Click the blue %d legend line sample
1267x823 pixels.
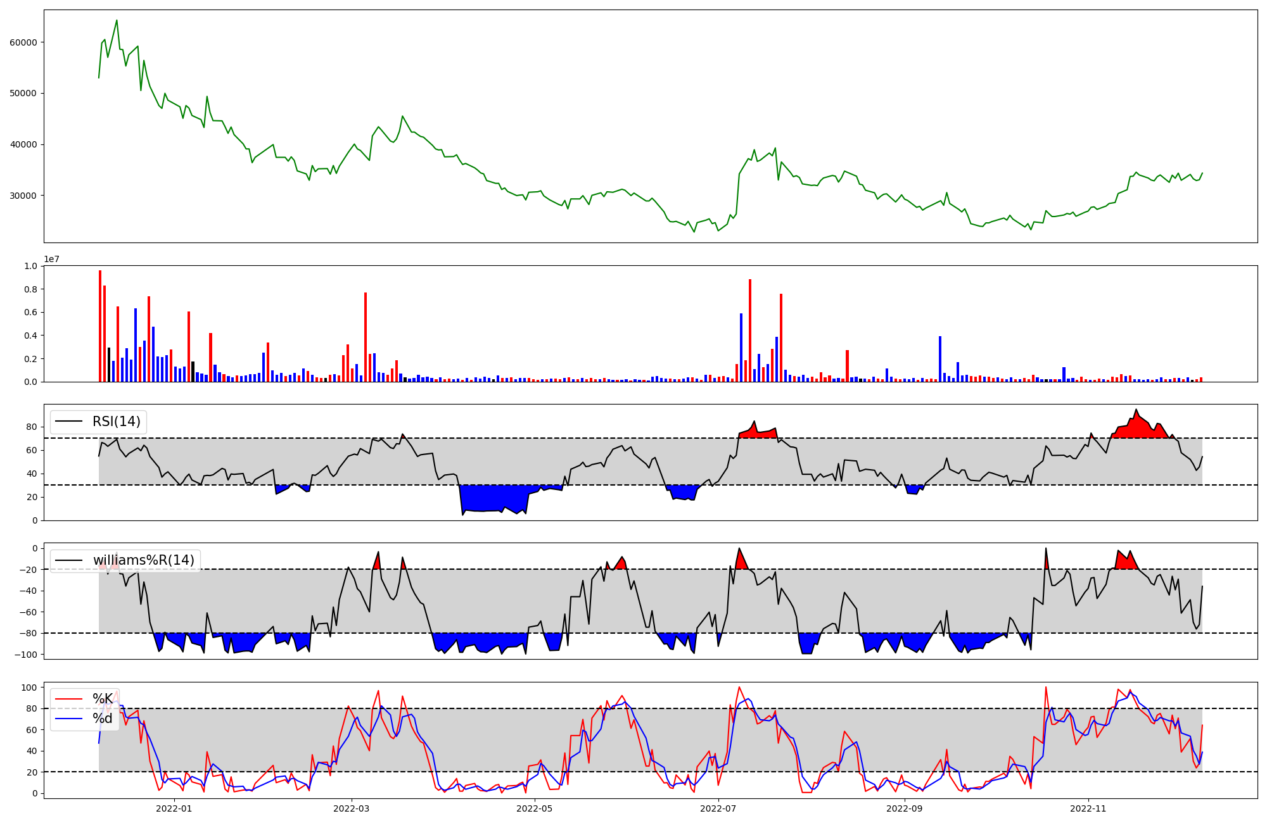pyautogui.click(x=69, y=719)
